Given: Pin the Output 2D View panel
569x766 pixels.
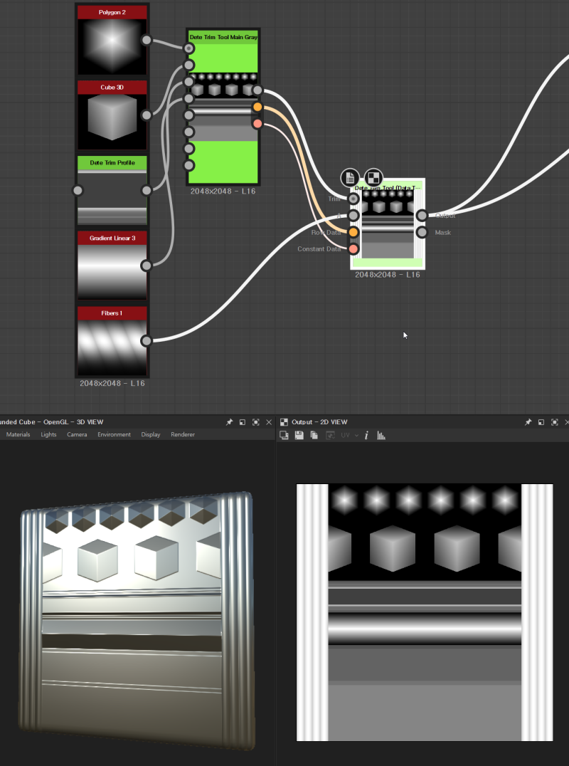Looking at the screenshot, I should point(528,421).
